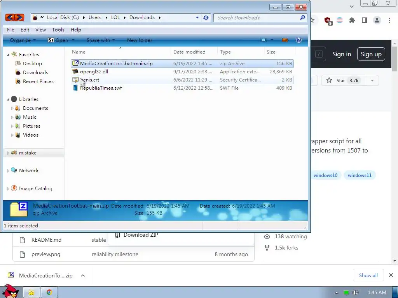
Task: Click the windows11 topic tag
Action: tap(360, 175)
